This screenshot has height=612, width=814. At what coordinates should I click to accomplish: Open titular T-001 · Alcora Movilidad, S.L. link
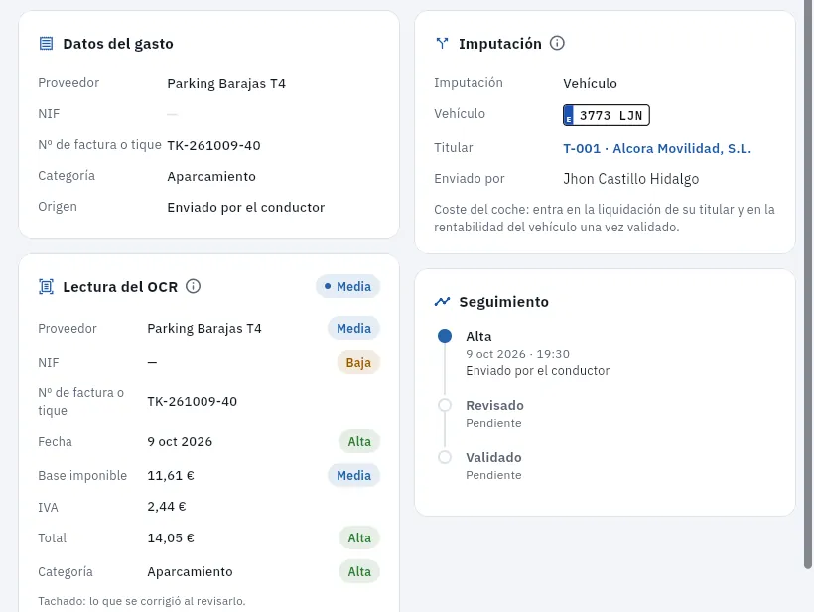pos(657,148)
